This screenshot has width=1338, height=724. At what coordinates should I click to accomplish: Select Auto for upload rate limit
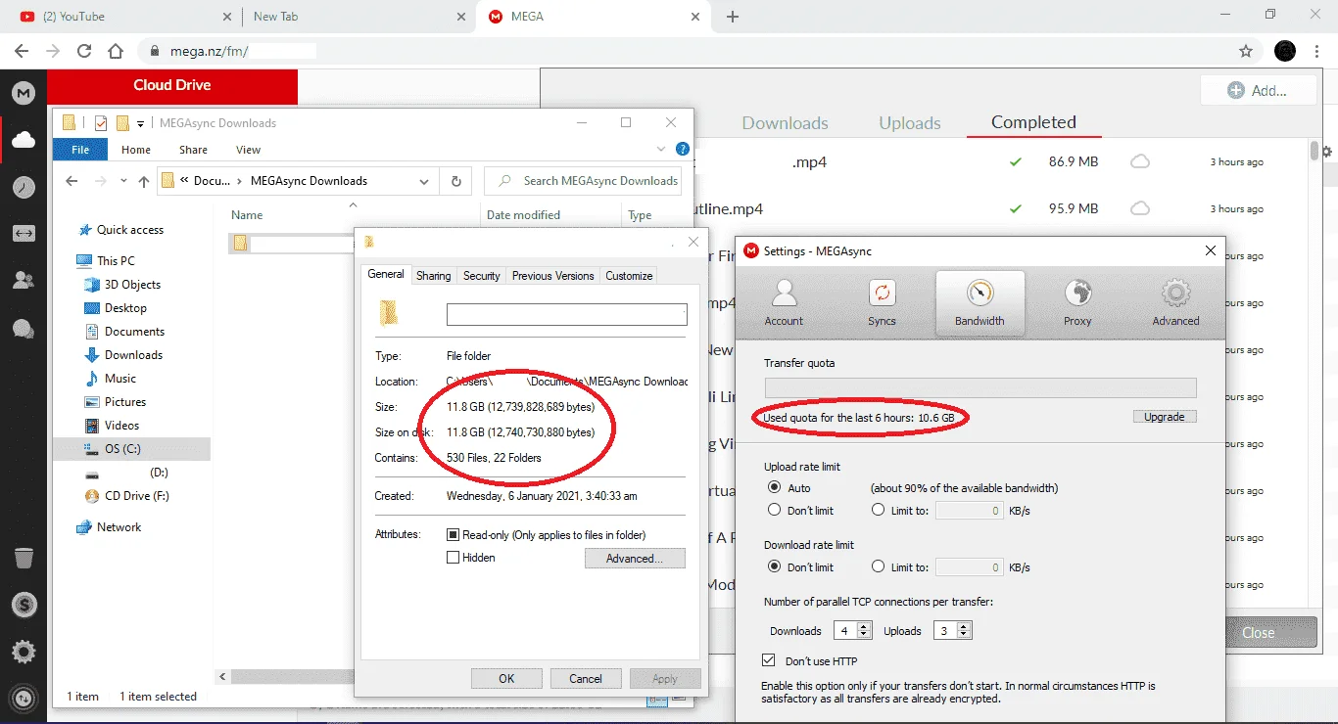click(775, 487)
